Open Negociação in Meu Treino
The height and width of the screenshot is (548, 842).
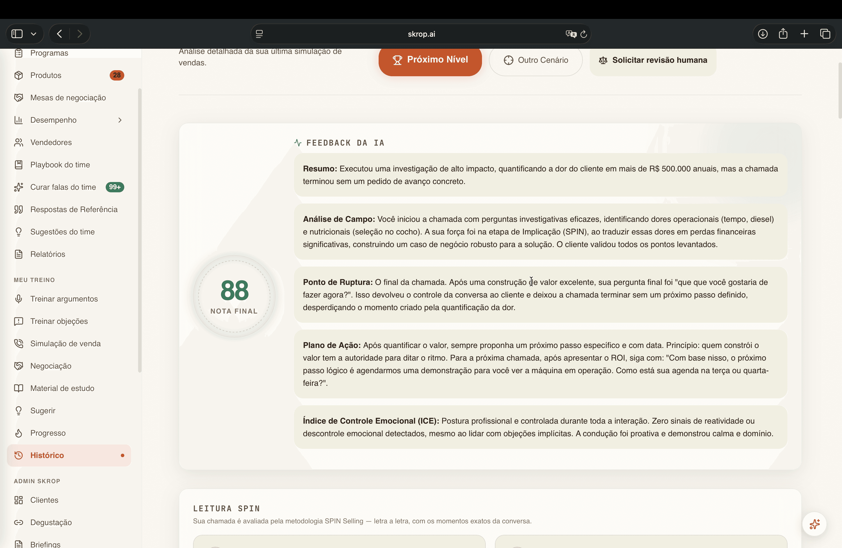[x=69, y=366]
